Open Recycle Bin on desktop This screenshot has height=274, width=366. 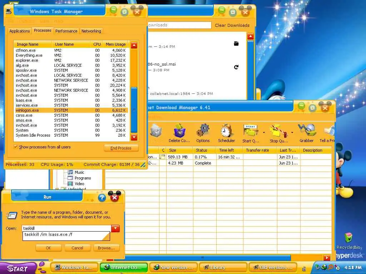click(x=348, y=241)
